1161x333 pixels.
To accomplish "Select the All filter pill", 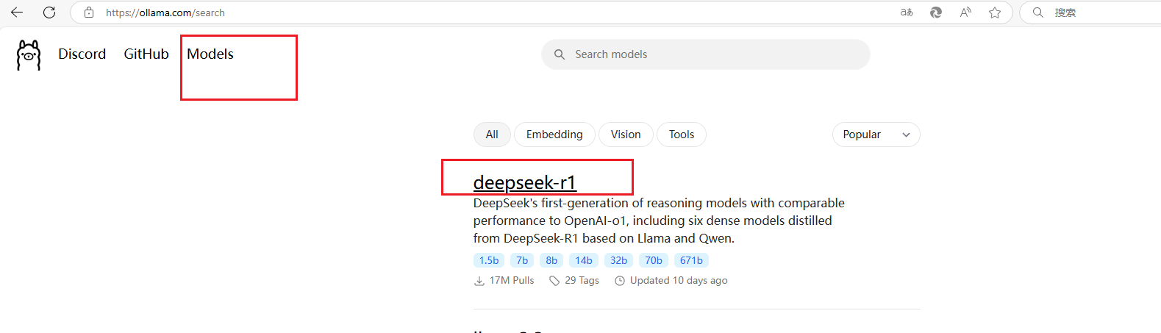I will [492, 135].
